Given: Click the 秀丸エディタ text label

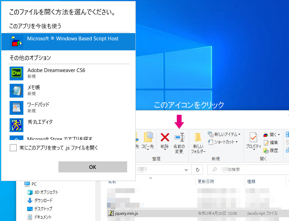Looking at the screenshot, I should (x=40, y=122).
